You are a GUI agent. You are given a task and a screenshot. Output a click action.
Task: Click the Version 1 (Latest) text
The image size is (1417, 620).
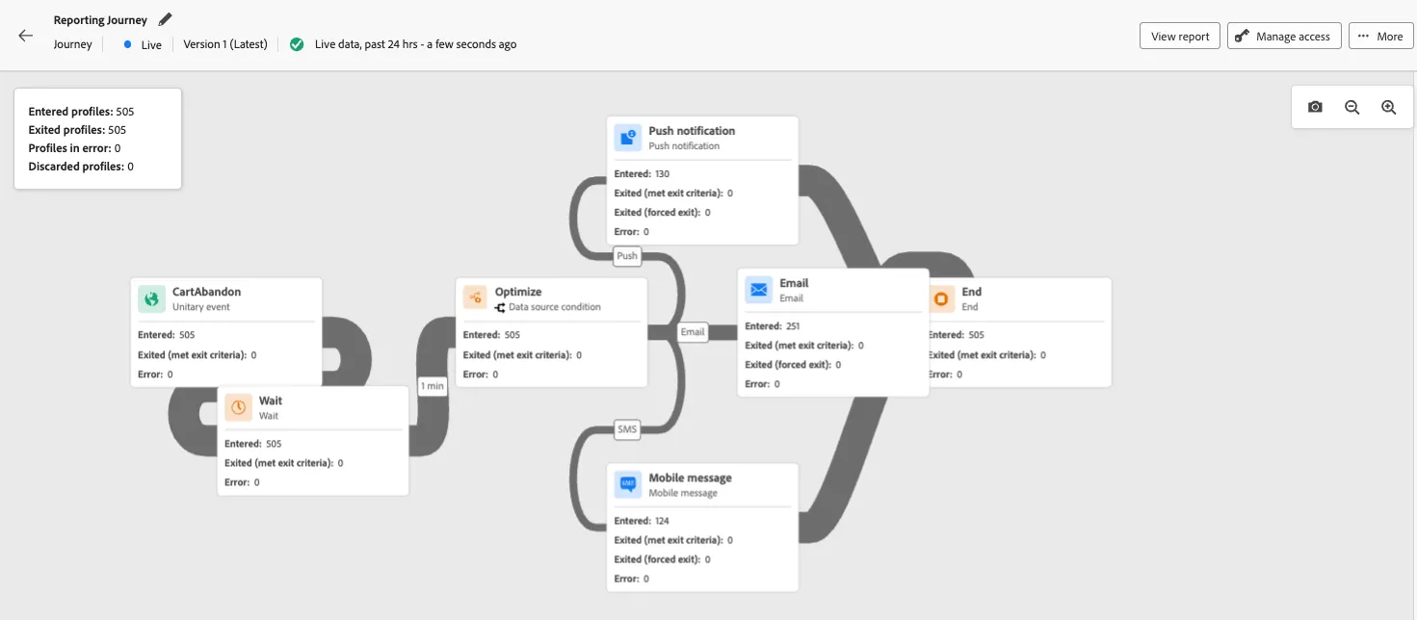coord(225,44)
